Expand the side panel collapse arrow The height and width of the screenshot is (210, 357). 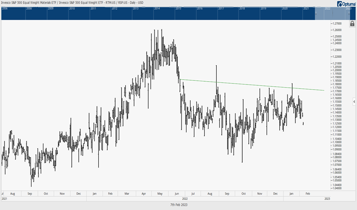coord(354,102)
